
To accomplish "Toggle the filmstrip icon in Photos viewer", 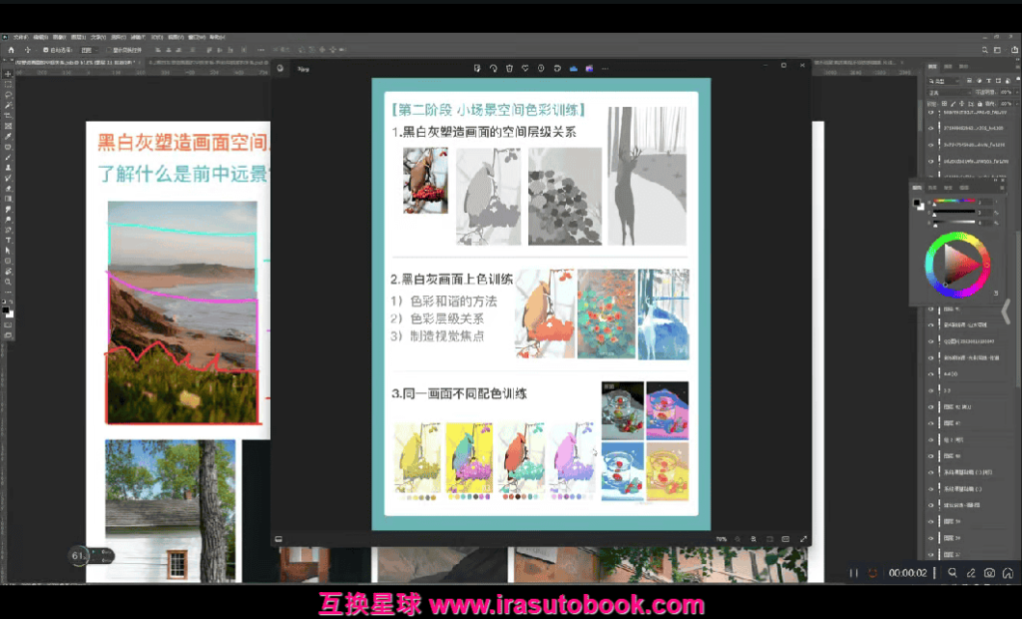I will click(x=279, y=539).
